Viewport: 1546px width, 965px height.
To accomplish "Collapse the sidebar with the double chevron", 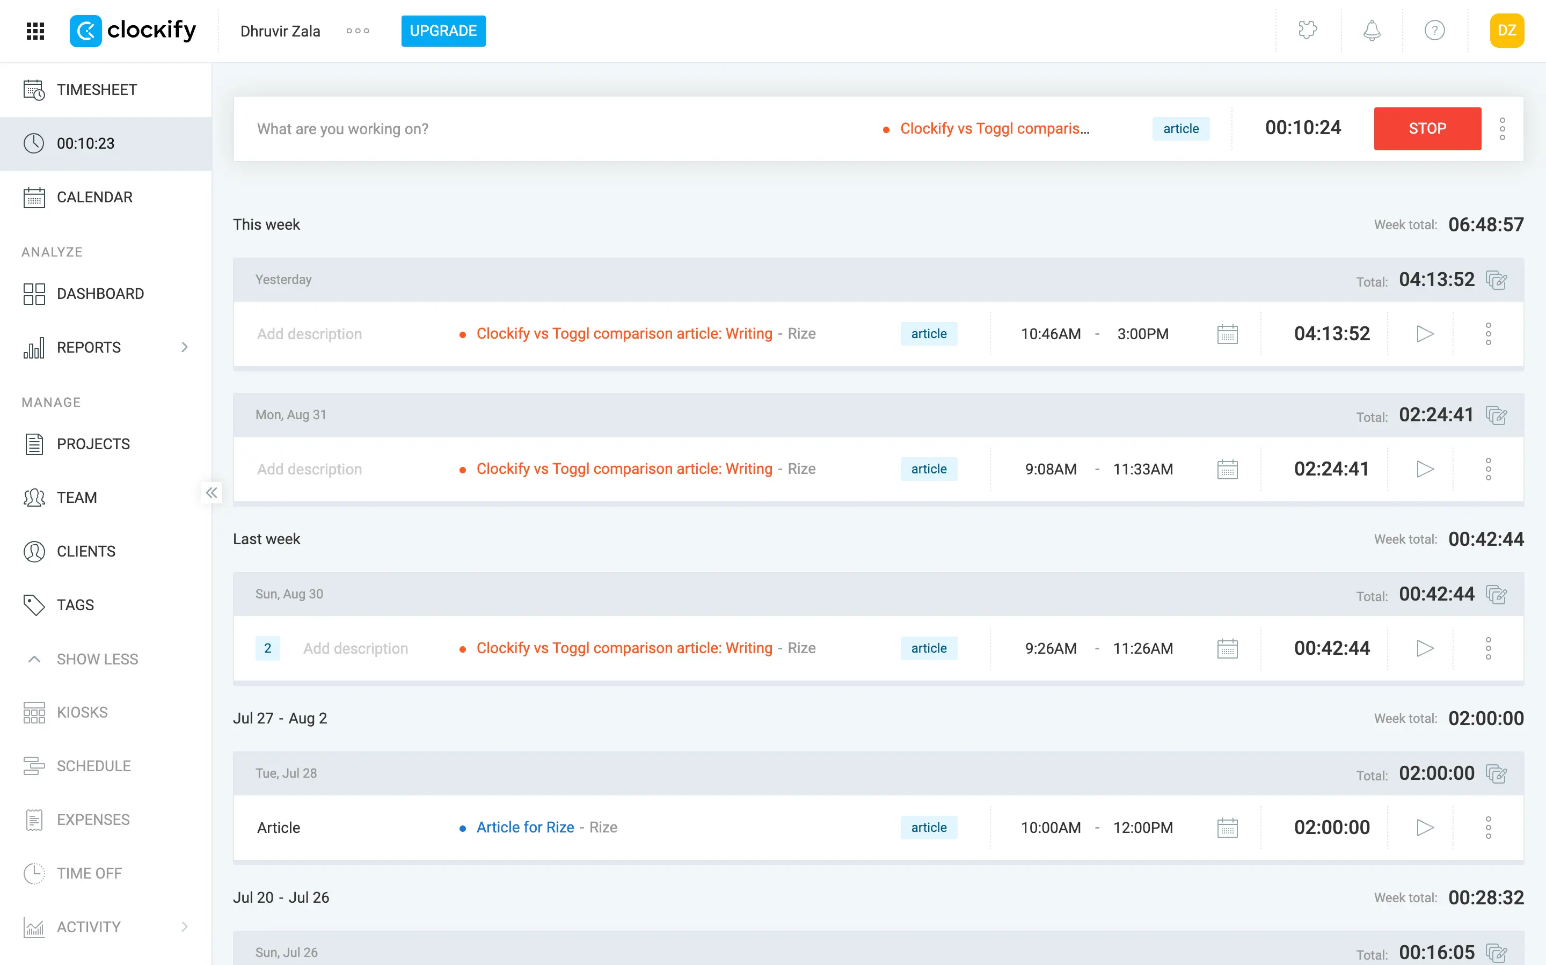I will coord(212,492).
